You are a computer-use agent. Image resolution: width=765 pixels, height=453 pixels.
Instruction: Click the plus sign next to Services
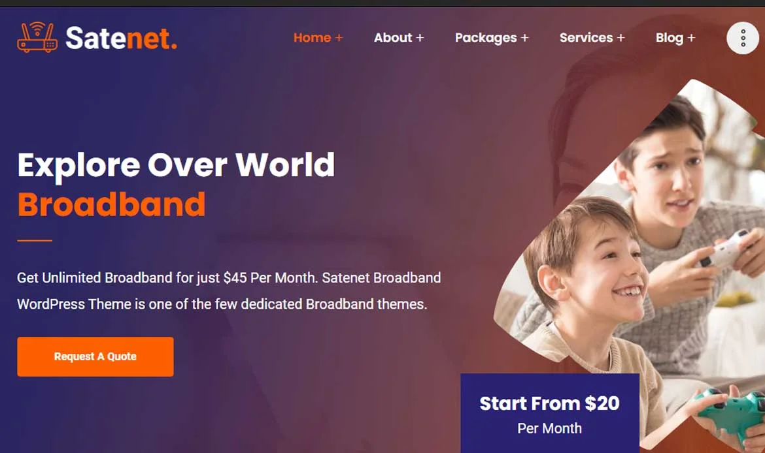click(x=620, y=38)
